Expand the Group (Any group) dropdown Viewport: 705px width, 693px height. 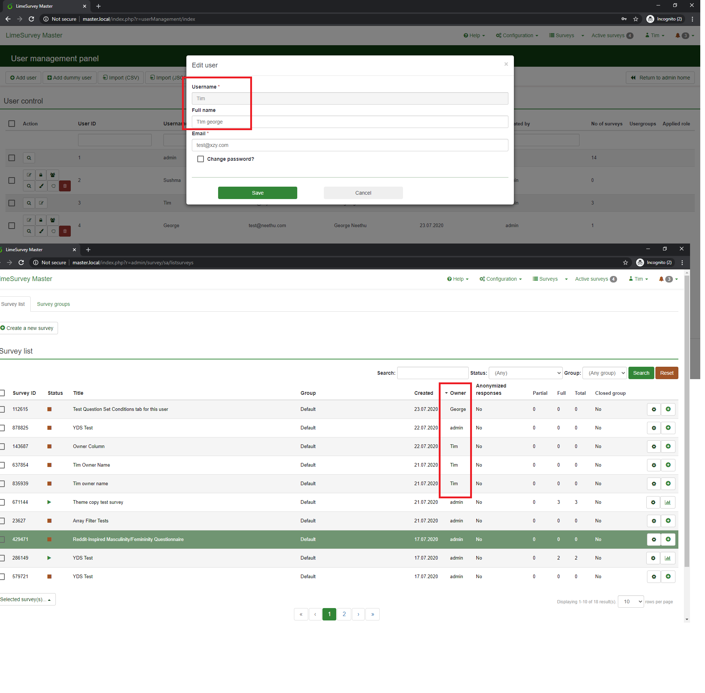(604, 373)
